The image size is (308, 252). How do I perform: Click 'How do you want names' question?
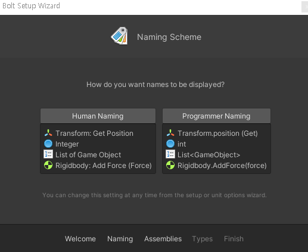pyautogui.click(x=155, y=85)
